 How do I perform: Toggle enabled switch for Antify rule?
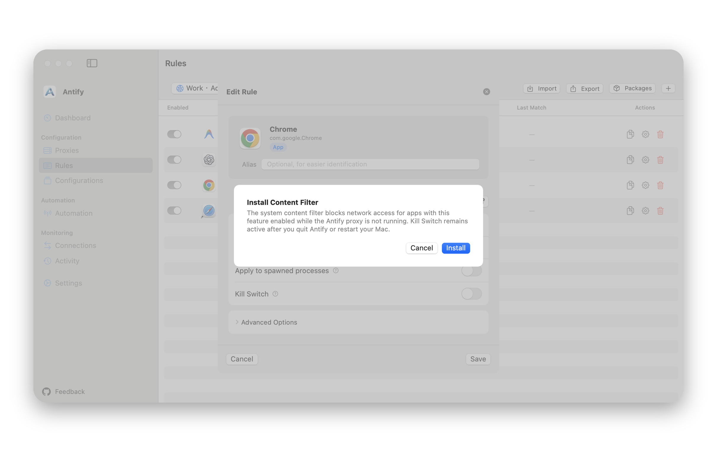(x=174, y=134)
